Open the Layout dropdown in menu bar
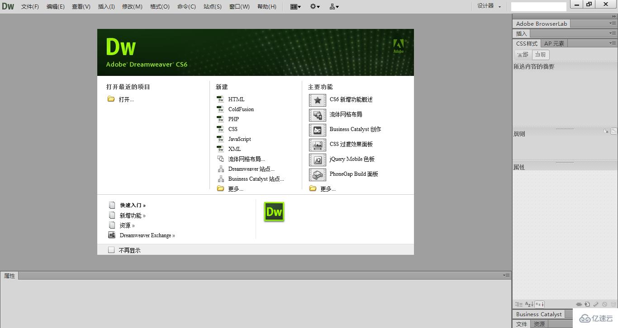 click(295, 6)
